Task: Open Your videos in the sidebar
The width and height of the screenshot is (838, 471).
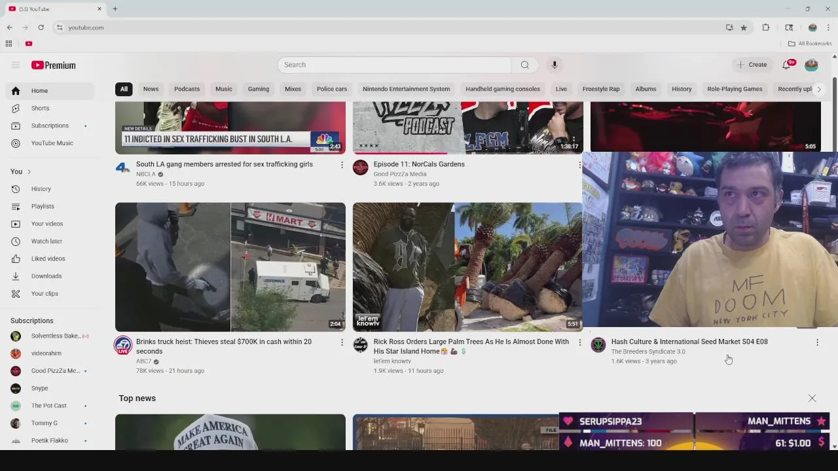Action: (x=49, y=224)
